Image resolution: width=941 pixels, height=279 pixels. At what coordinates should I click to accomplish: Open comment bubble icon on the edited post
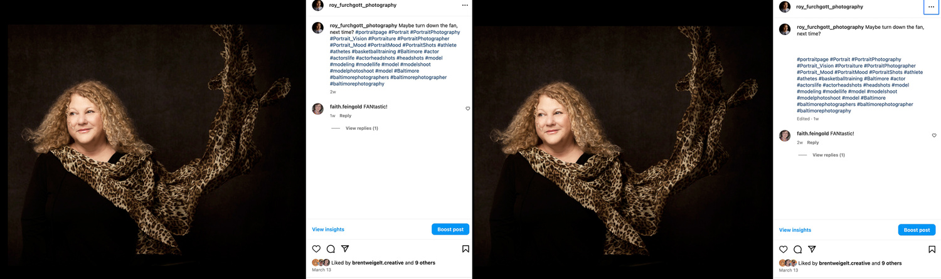click(797, 250)
